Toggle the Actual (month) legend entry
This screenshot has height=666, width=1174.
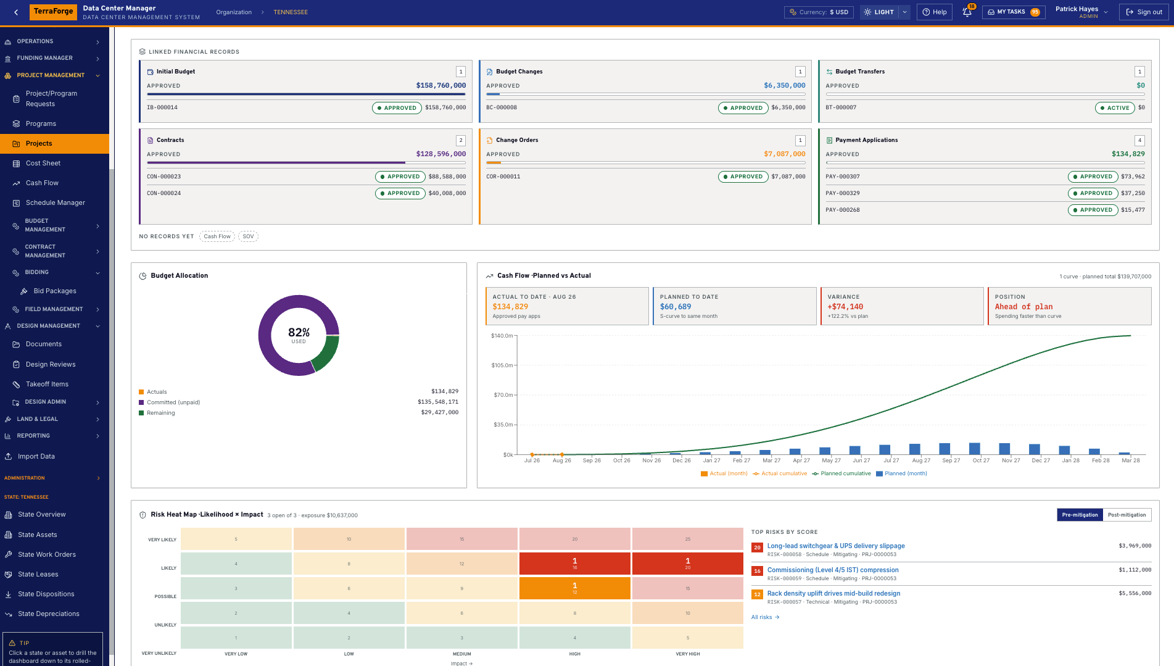[x=724, y=473]
